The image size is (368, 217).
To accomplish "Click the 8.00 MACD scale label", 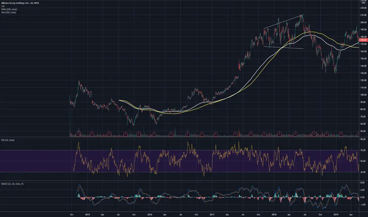I will 362,183.
